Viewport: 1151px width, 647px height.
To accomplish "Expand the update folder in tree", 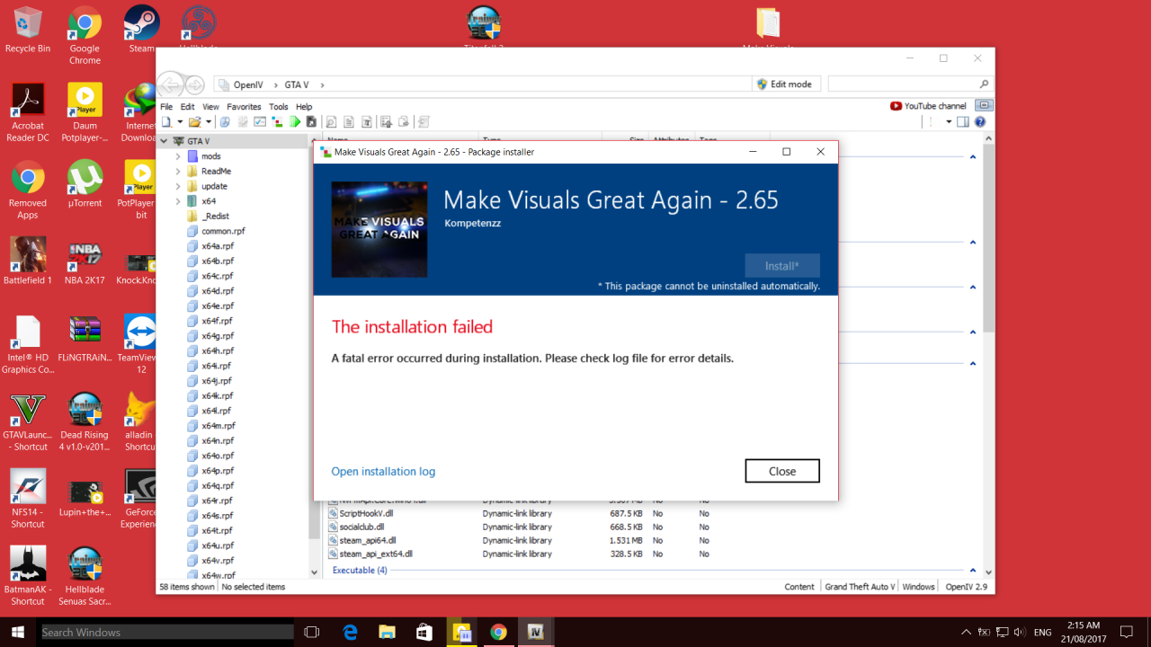I will coord(178,186).
